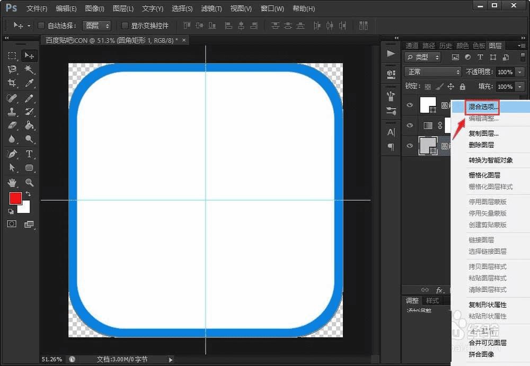This screenshot has height=366, width=530.
Task: Enable the 自动选择 checkbox
Action: coord(42,25)
